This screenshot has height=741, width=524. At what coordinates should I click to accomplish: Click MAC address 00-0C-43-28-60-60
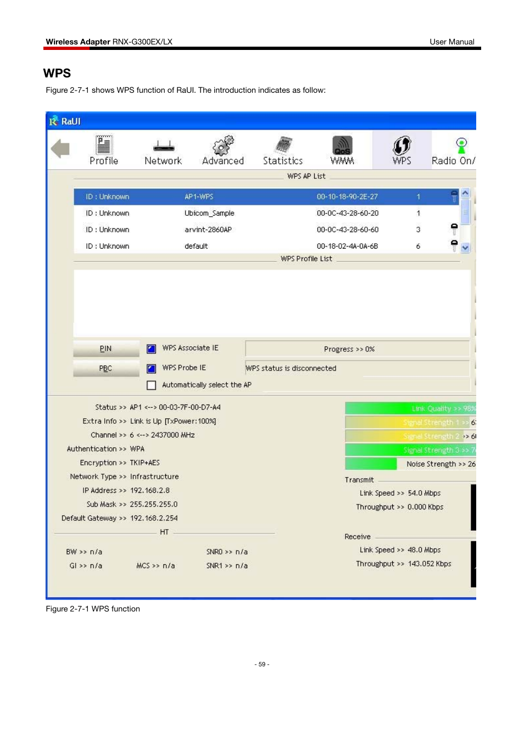coord(348,229)
